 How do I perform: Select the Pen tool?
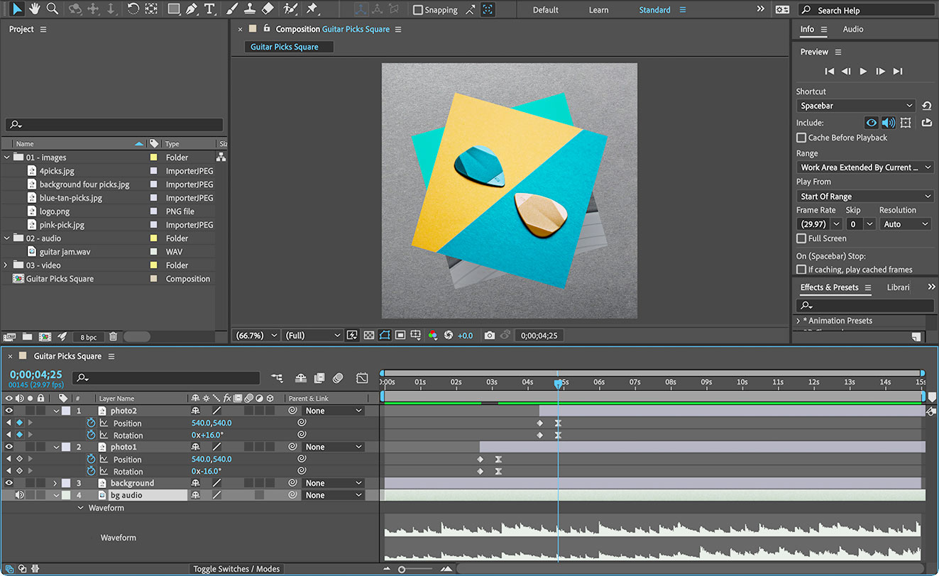[192, 9]
